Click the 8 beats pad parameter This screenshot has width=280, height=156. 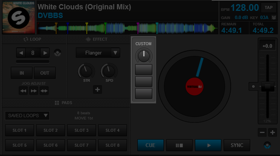tap(84, 113)
